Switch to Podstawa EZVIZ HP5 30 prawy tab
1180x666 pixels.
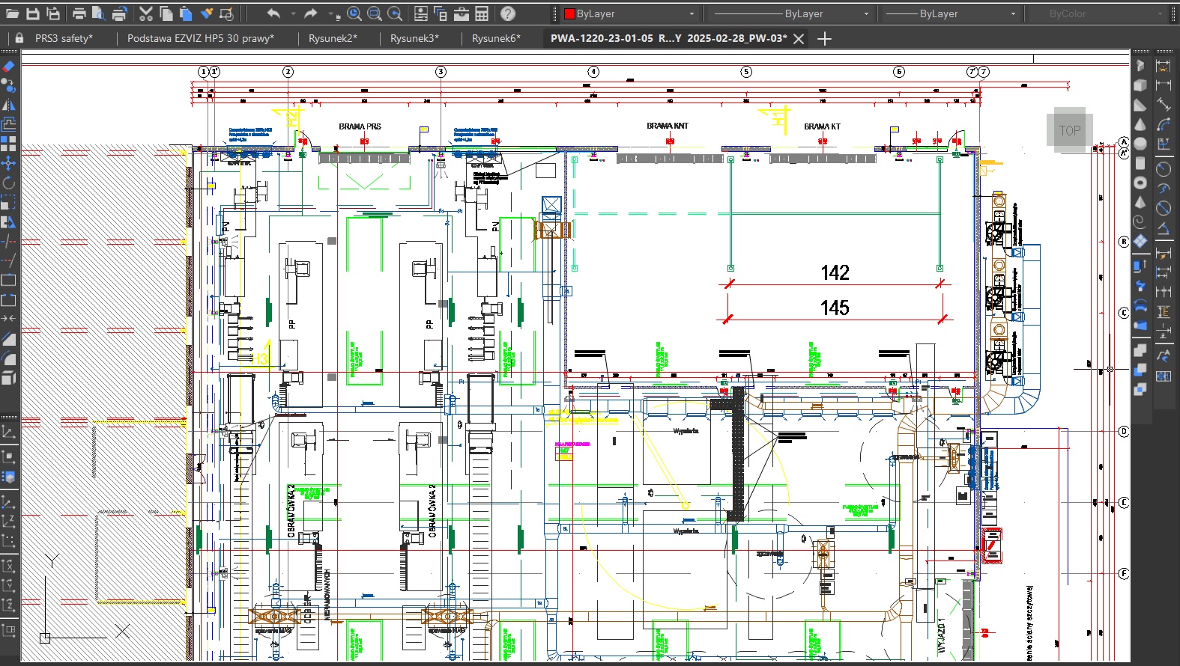200,38
